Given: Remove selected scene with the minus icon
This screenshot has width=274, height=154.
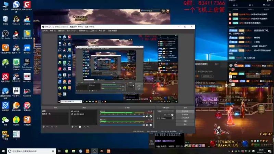Looking at the screenshot, I should 47,127.
